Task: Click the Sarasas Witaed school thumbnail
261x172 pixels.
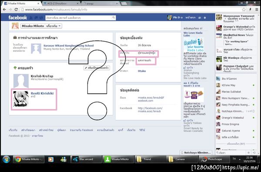Action: click(x=36, y=48)
